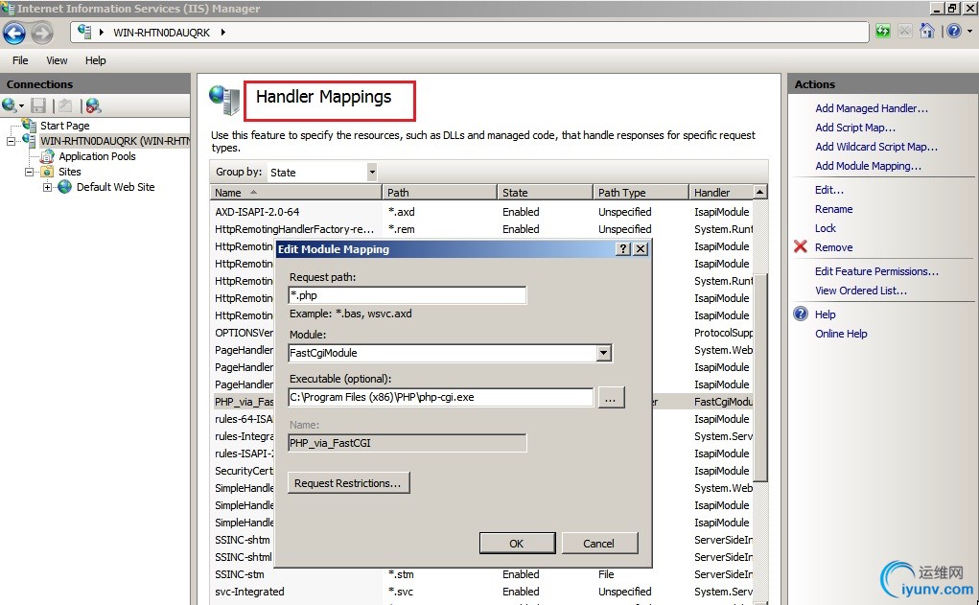Go back with the blue Back arrow
The width and height of the screenshot is (979, 605).
13,34
